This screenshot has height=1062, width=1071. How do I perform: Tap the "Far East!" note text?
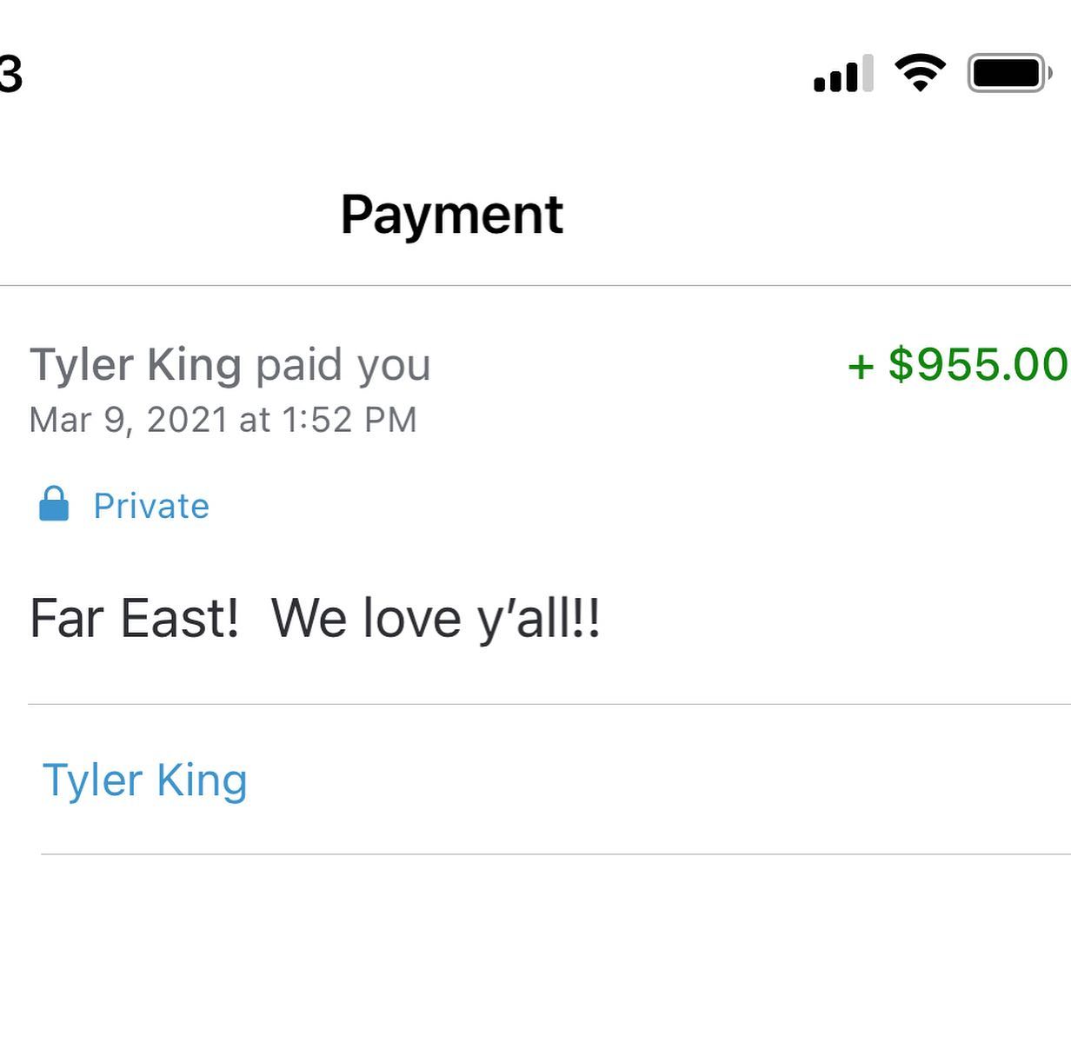pos(134,619)
